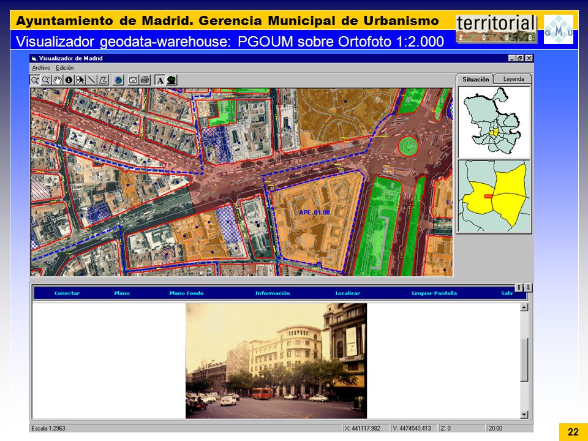Image resolution: width=588 pixels, height=441 pixels.
Task: Close the Visualizador de Madrid window
Action: 529,58
